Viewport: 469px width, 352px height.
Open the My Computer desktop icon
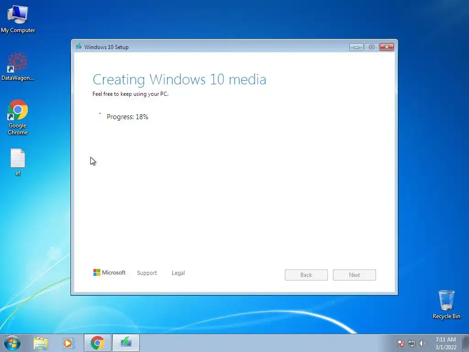18,18
